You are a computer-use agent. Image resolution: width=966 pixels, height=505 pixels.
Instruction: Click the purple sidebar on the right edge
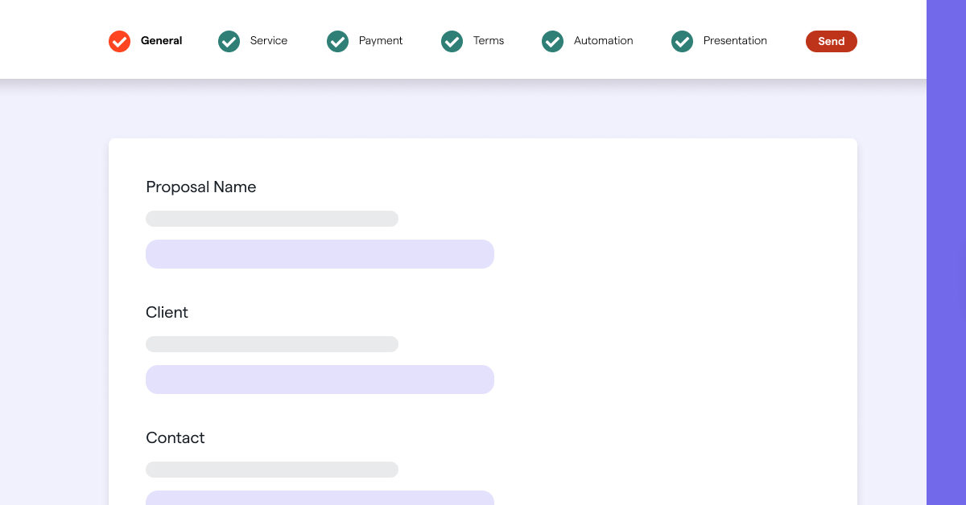tap(946, 252)
